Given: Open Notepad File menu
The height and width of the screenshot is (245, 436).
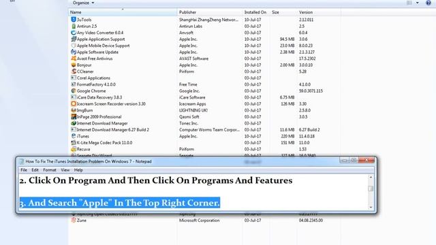Looking at the screenshot, I should click(x=24, y=170).
